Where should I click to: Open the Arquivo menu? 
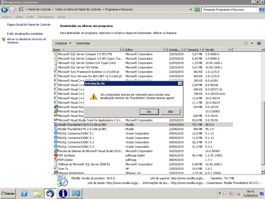pos(7,17)
